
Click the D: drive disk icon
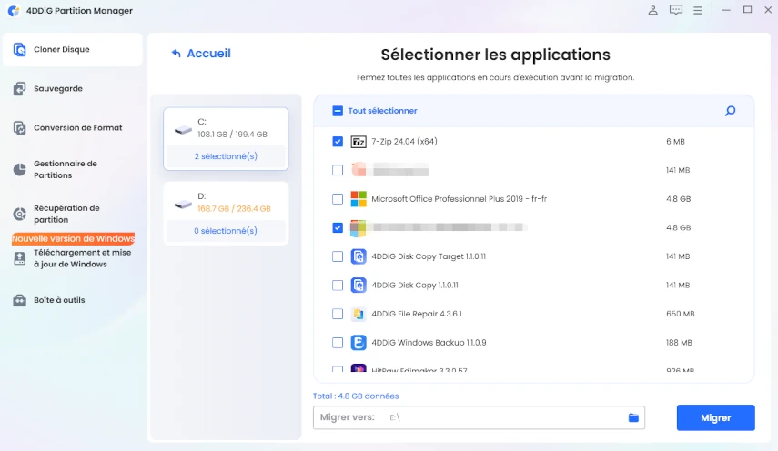pyautogui.click(x=183, y=205)
